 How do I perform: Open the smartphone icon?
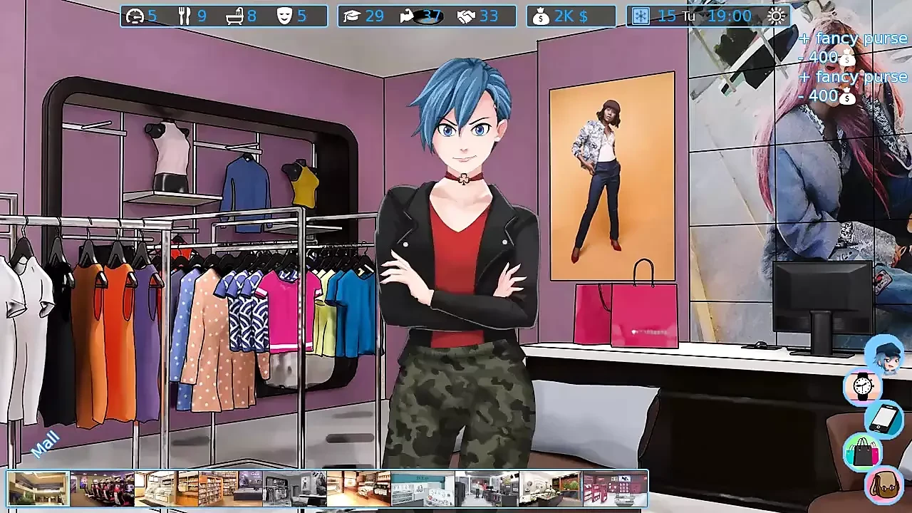pyautogui.click(x=883, y=418)
